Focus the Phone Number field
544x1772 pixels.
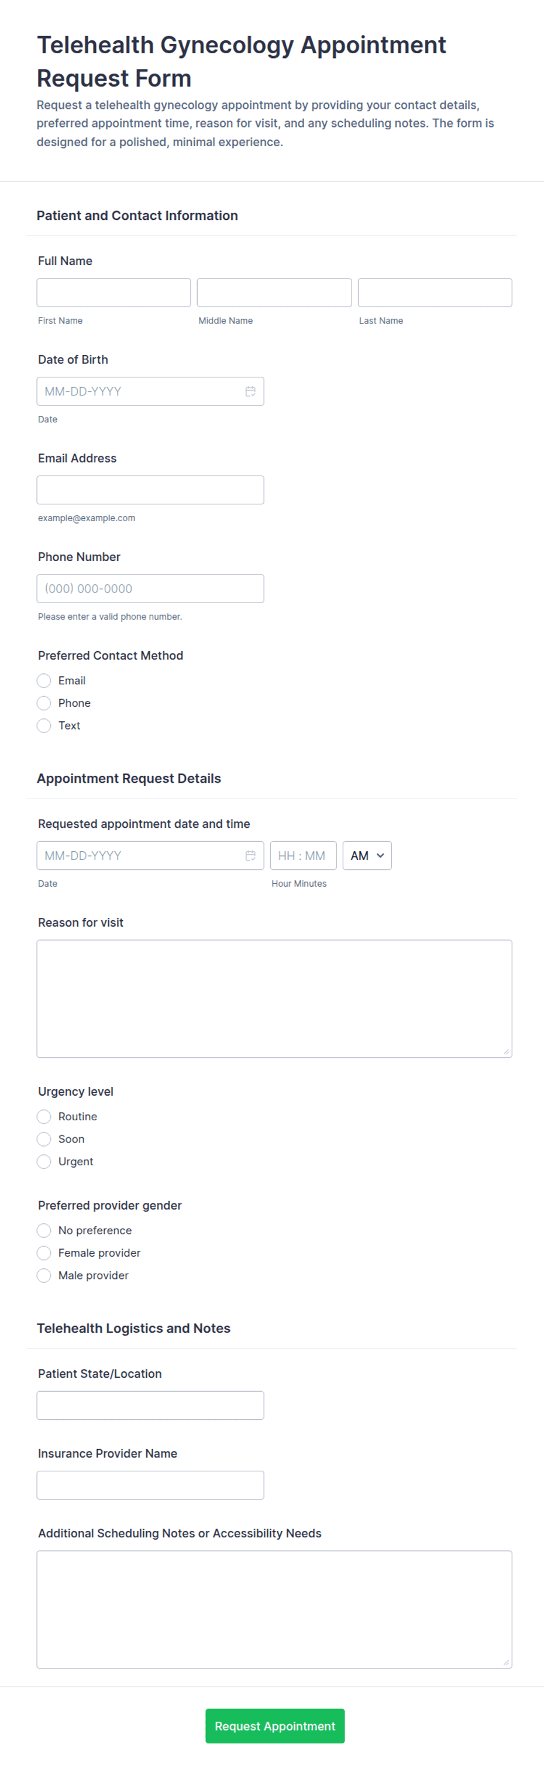coord(150,589)
